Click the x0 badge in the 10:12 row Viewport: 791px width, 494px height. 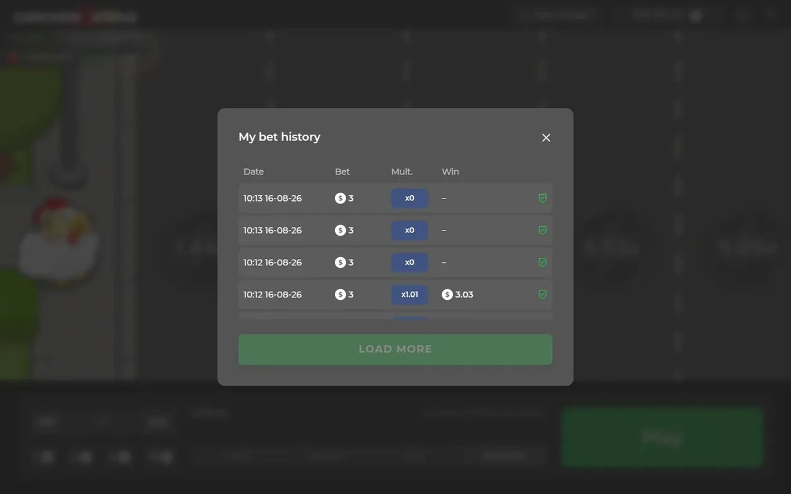coord(409,262)
